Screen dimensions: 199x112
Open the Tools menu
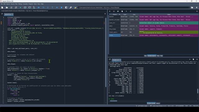pyautogui.click(x=35, y=4)
